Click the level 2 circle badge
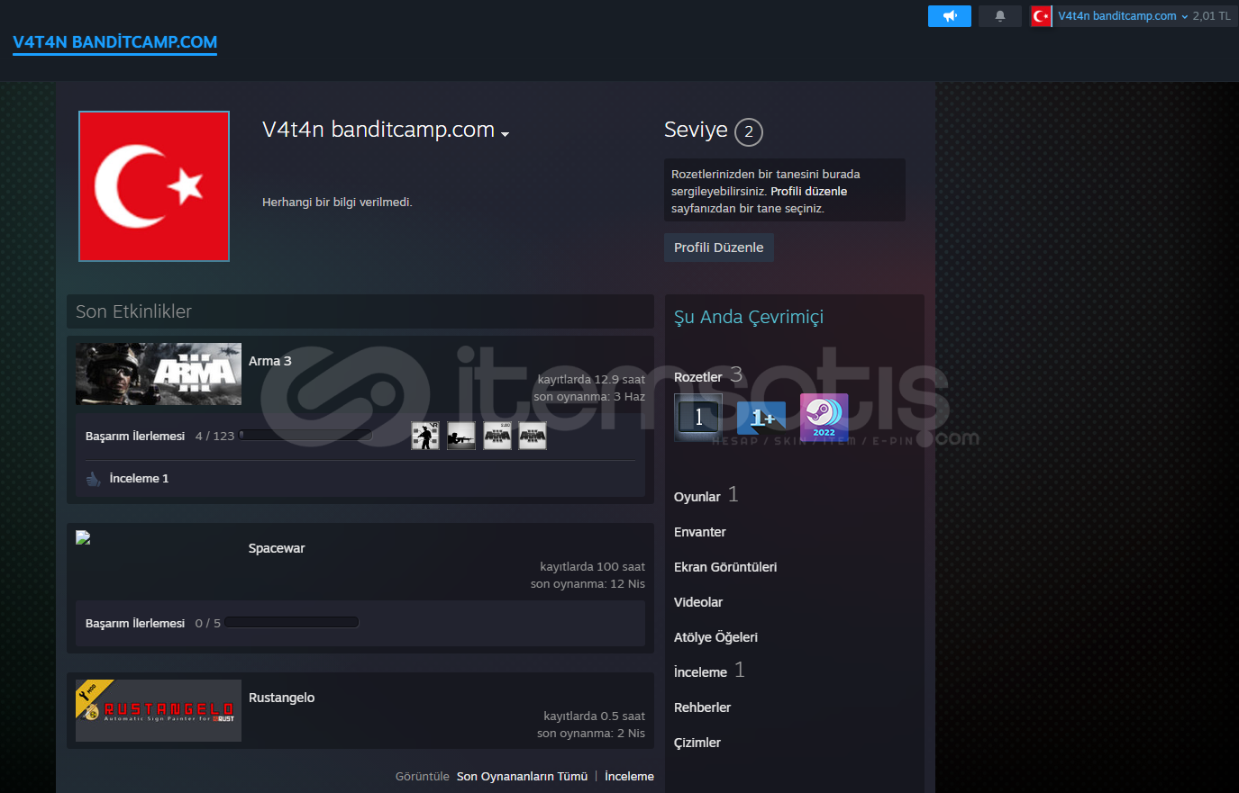Viewport: 1239px width, 793px height. [x=749, y=132]
